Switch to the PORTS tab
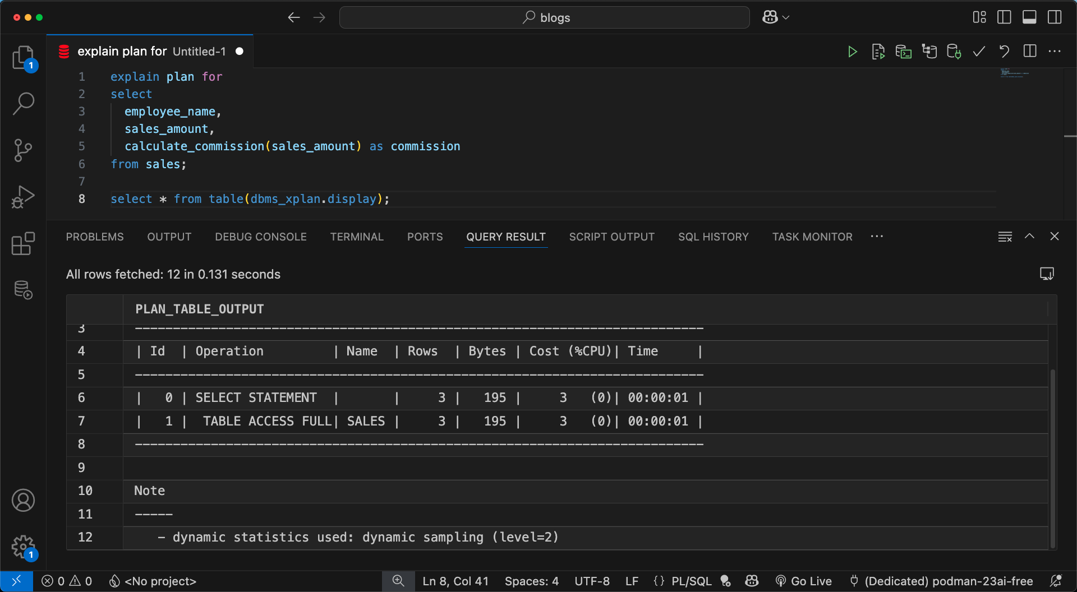The image size is (1077, 592). (425, 237)
